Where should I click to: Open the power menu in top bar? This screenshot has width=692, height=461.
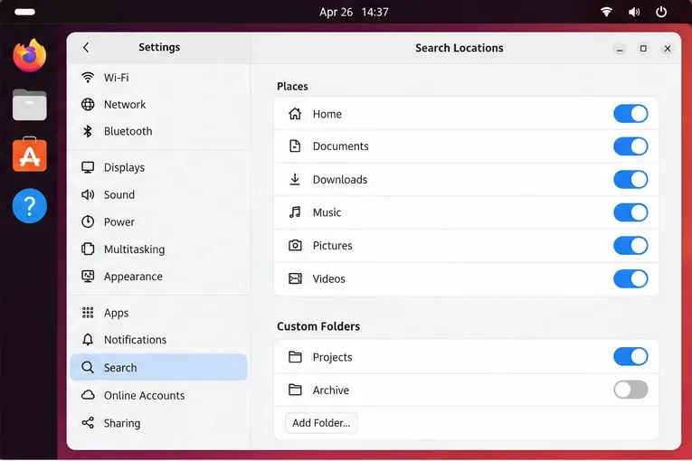661,12
